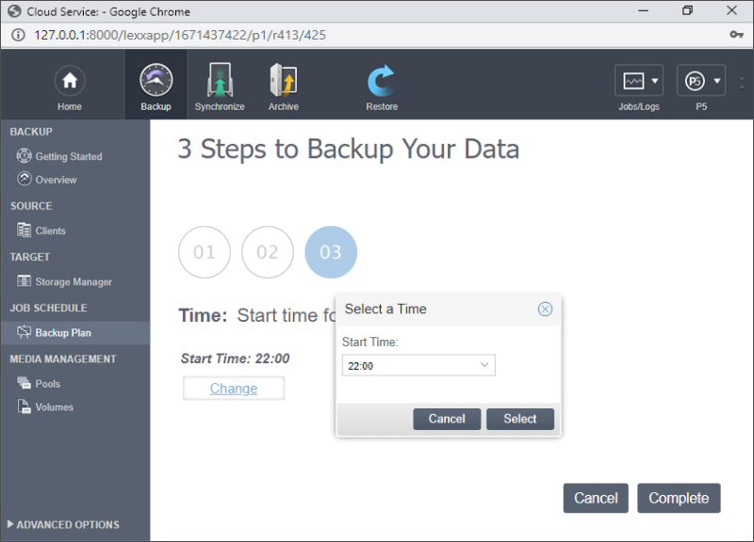The image size is (754, 542).
Task: Close the Select a Time dialog
Action: pos(545,310)
